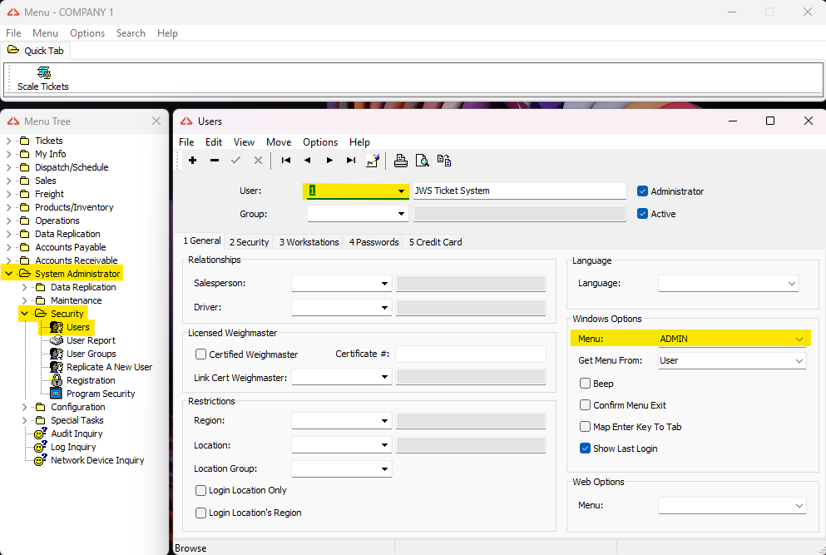Screen dimensions: 826x555
Task: Open User Report in menu tree
Action: click(91, 340)
